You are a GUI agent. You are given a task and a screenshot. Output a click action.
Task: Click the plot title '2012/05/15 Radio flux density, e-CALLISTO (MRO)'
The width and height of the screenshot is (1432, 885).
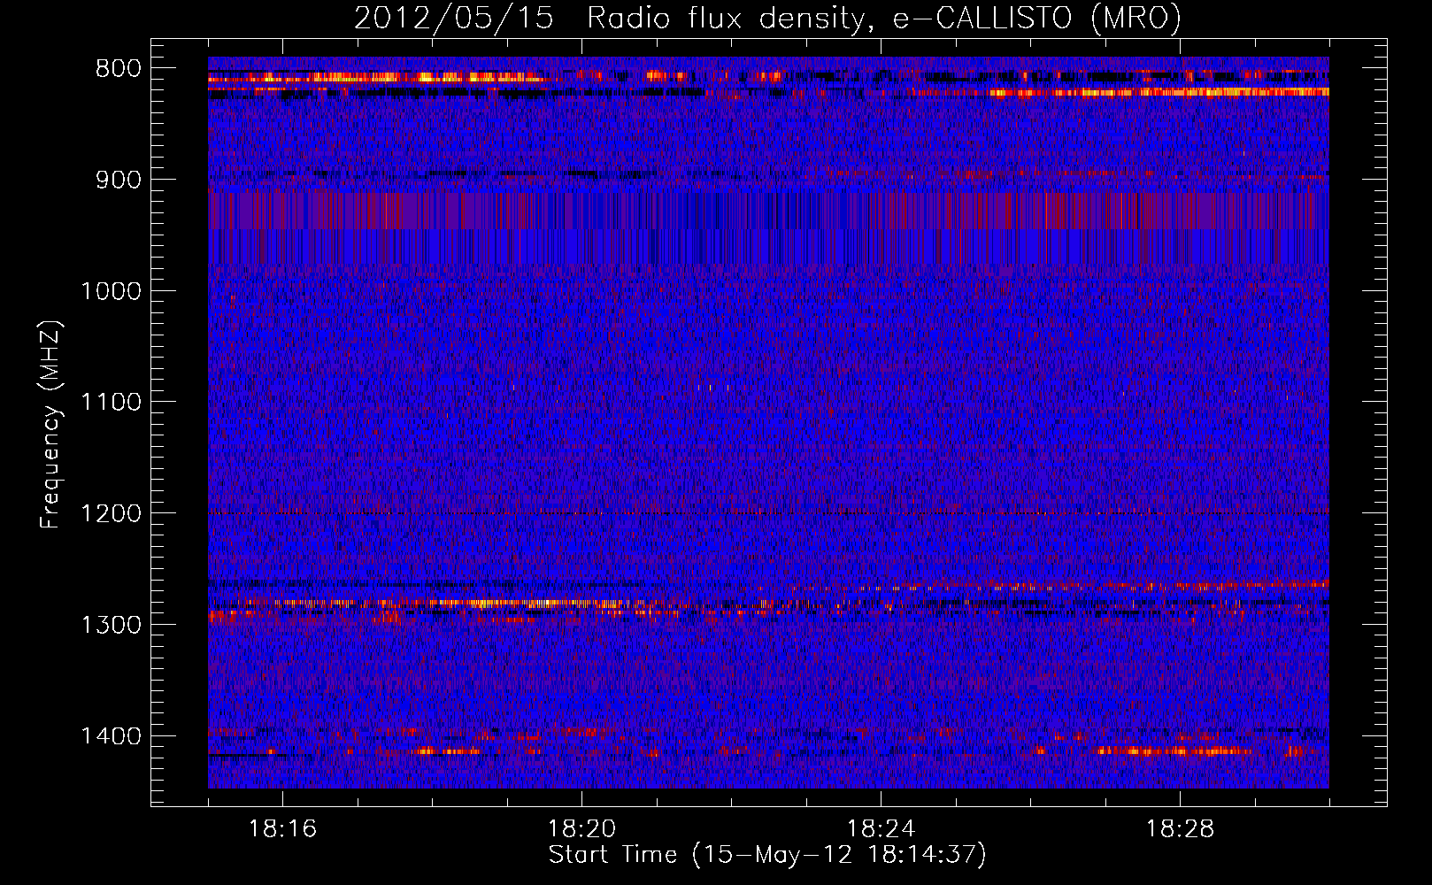pyautogui.click(x=767, y=19)
